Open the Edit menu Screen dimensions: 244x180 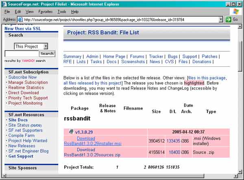[18, 12]
